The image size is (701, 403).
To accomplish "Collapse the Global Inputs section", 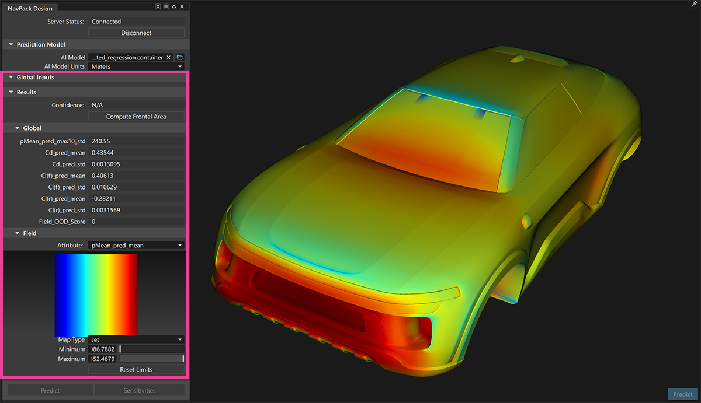I will [x=10, y=77].
